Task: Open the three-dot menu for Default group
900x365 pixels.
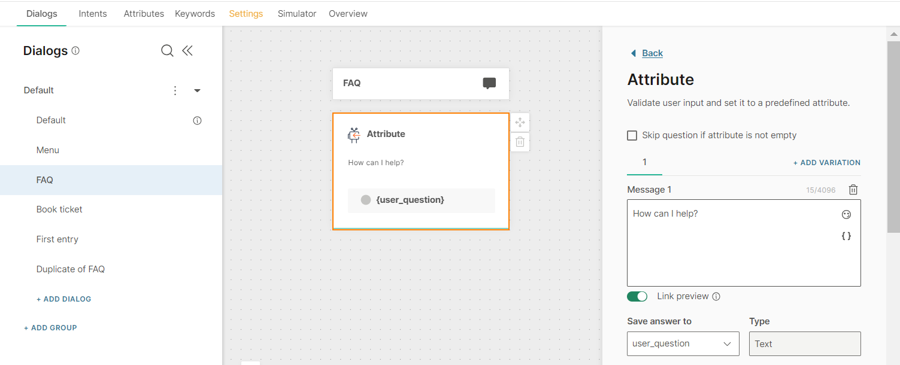Action: [x=175, y=90]
